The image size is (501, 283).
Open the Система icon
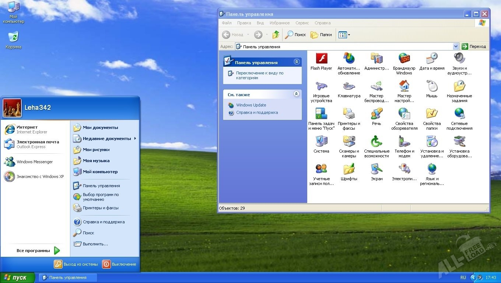(321, 142)
